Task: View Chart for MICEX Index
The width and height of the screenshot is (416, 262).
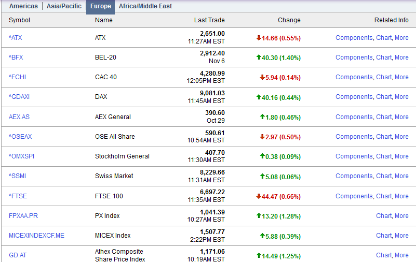Action: tap(384, 235)
